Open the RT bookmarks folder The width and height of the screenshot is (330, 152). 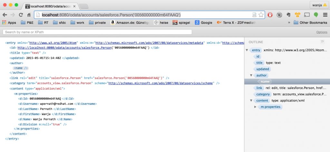click(43, 22)
